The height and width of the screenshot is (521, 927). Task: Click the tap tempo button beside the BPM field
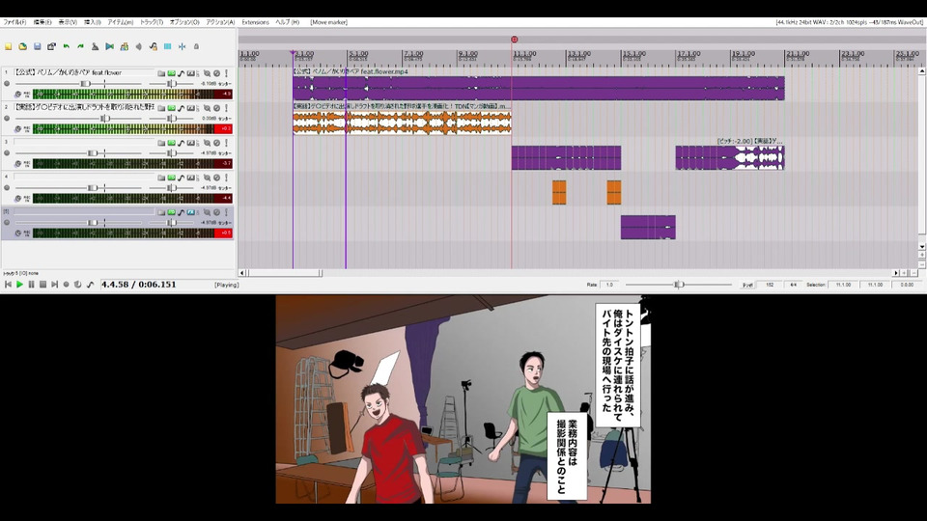click(747, 285)
